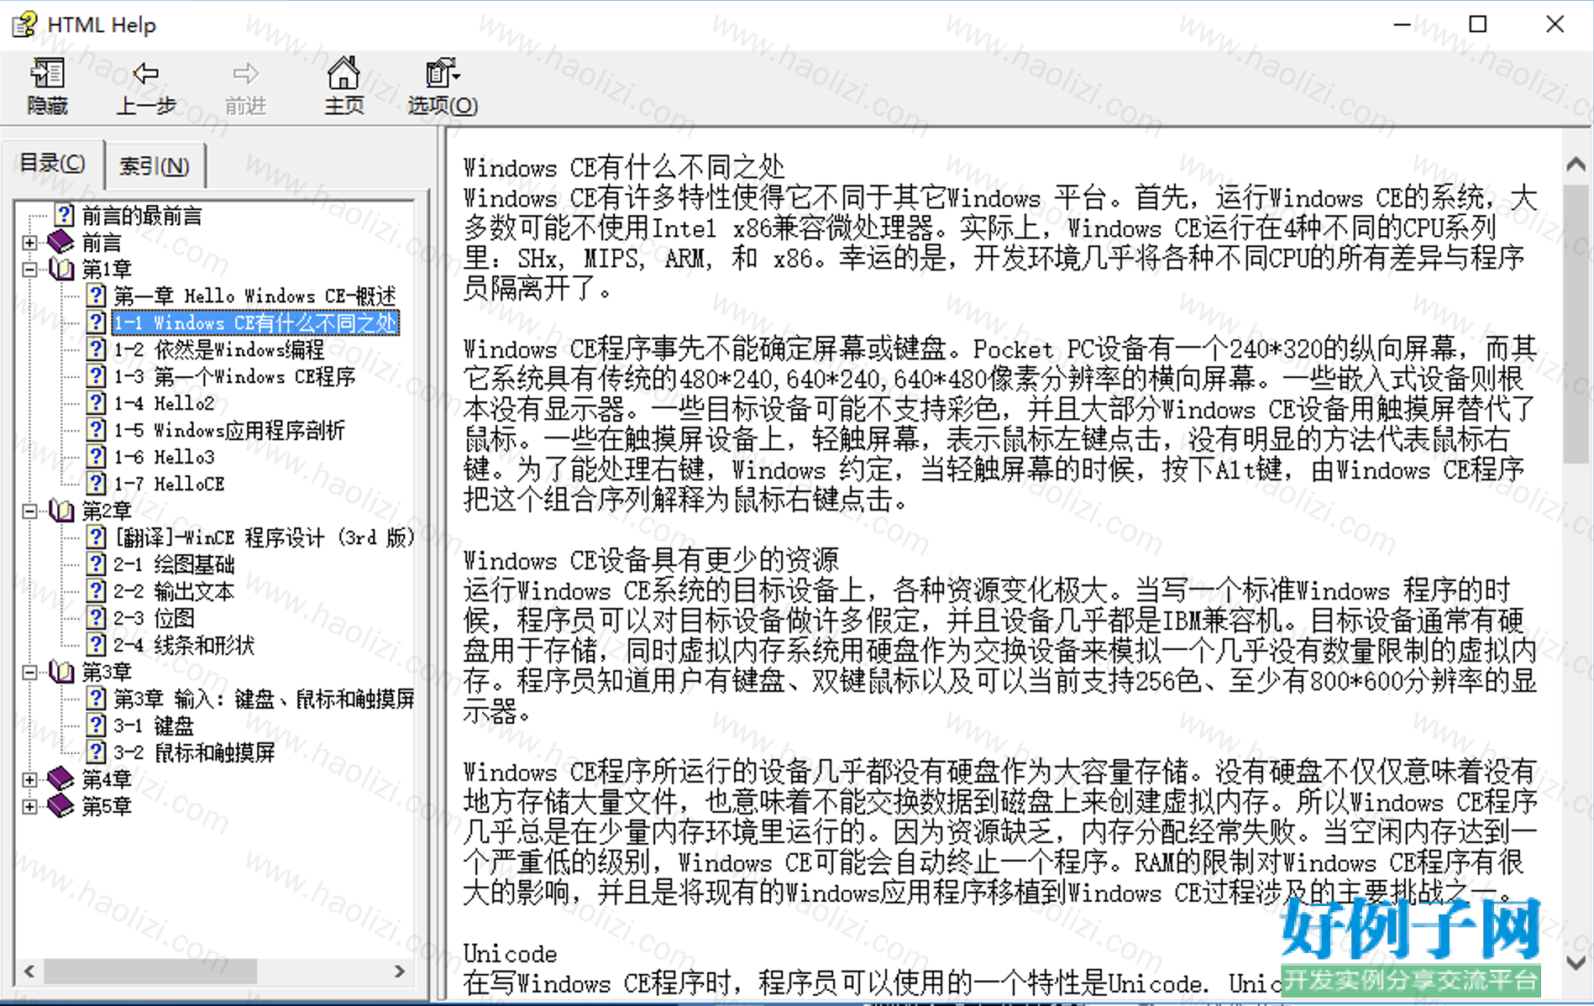
Task: Click the tree pane scroll left arrow
Action: click(29, 971)
